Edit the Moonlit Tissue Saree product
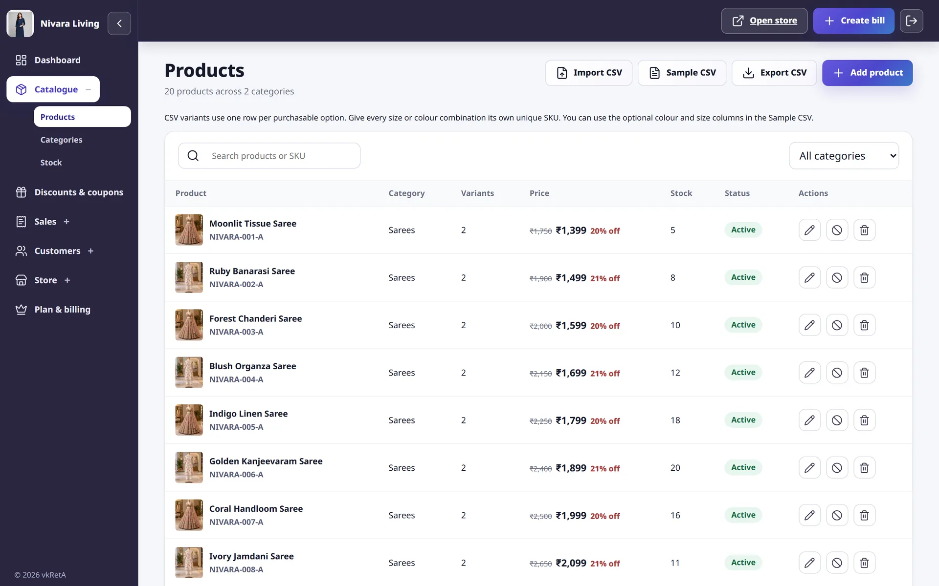 [809, 230]
